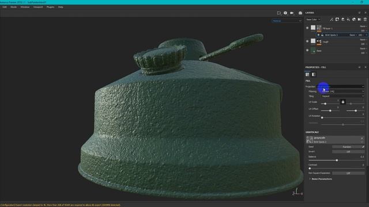This screenshot has height=207, width=369.
Task: Close the Properties - Fill panel
Action: [366, 67]
